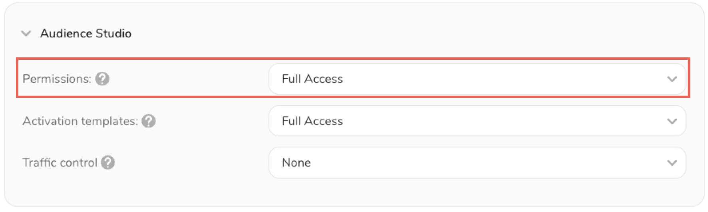708x212 pixels.
Task: Click gap between Permissions label and dropdown
Action: pyautogui.click(x=188, y=79)
